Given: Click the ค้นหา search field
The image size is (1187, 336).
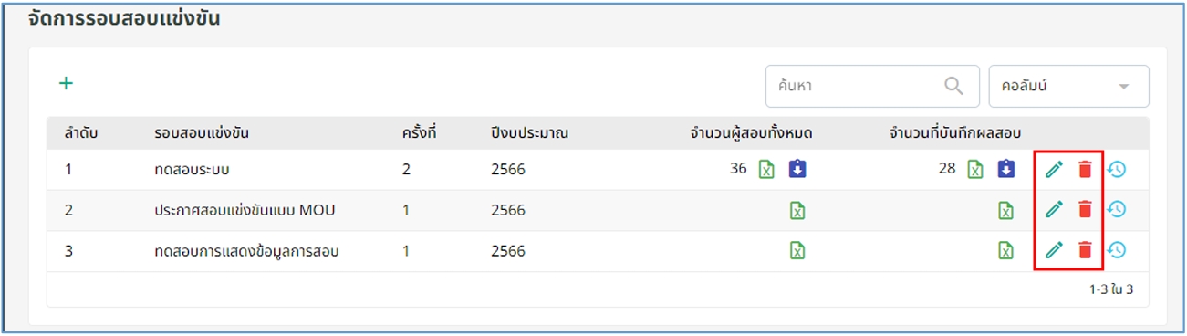Looking at the screenshot, I should click(x=870, y=86).
